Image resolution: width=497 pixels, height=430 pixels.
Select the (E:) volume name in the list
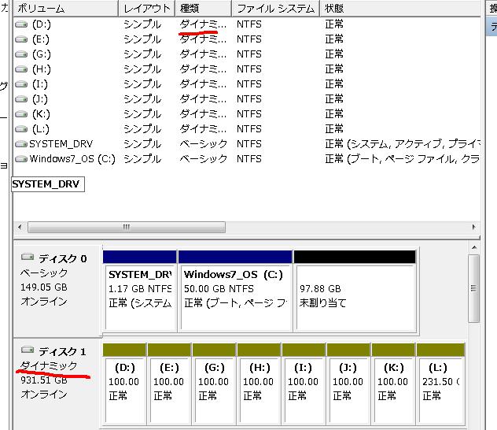point(41,39)
